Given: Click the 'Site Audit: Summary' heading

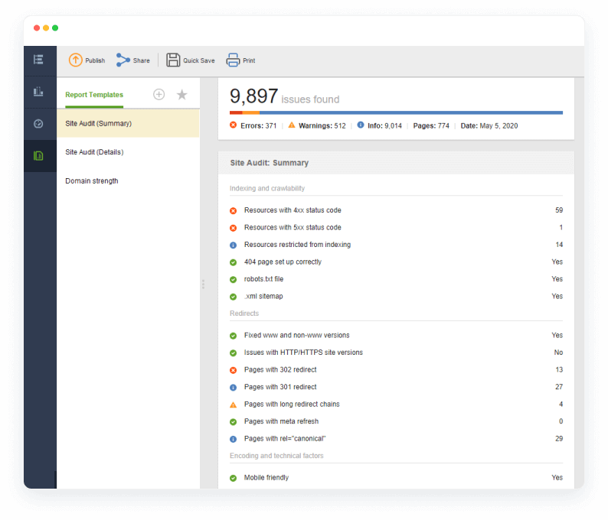Looking at the screenshot, I should (269, 163).
